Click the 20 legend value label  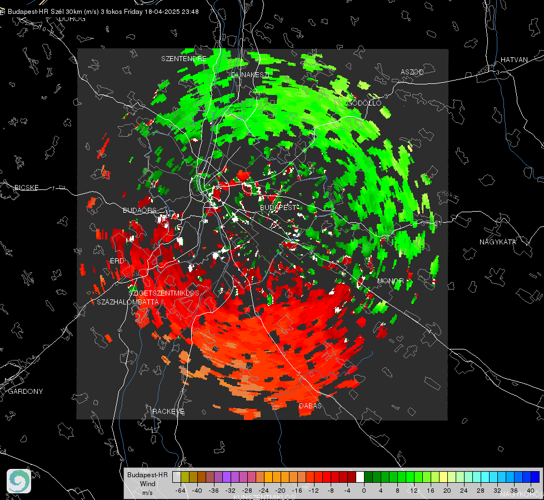pyautogui.click(x=447, y=491)
